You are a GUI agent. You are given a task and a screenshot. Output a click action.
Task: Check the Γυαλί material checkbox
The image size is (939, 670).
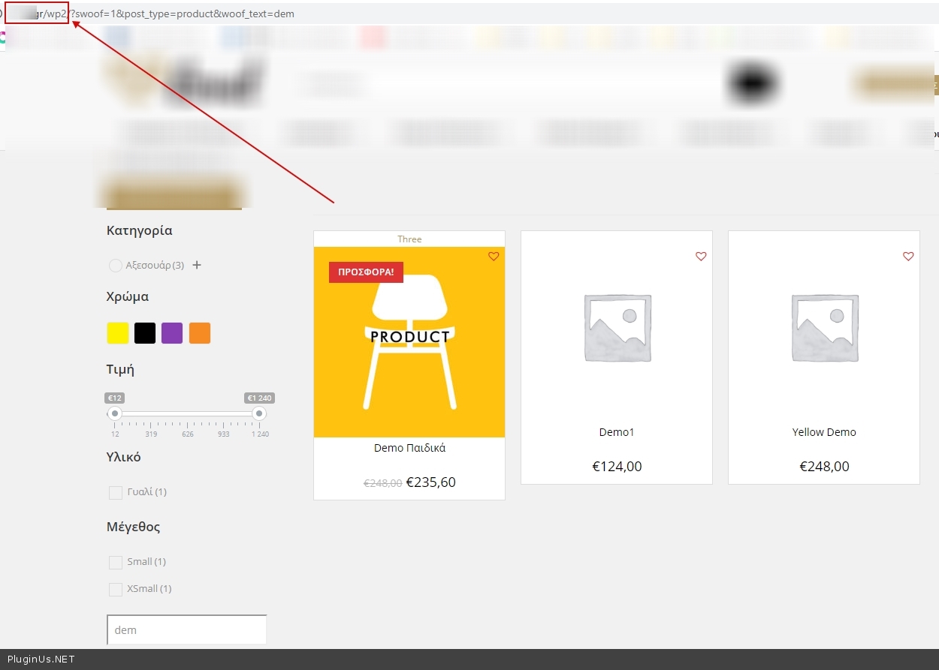[x=116, y=493]
